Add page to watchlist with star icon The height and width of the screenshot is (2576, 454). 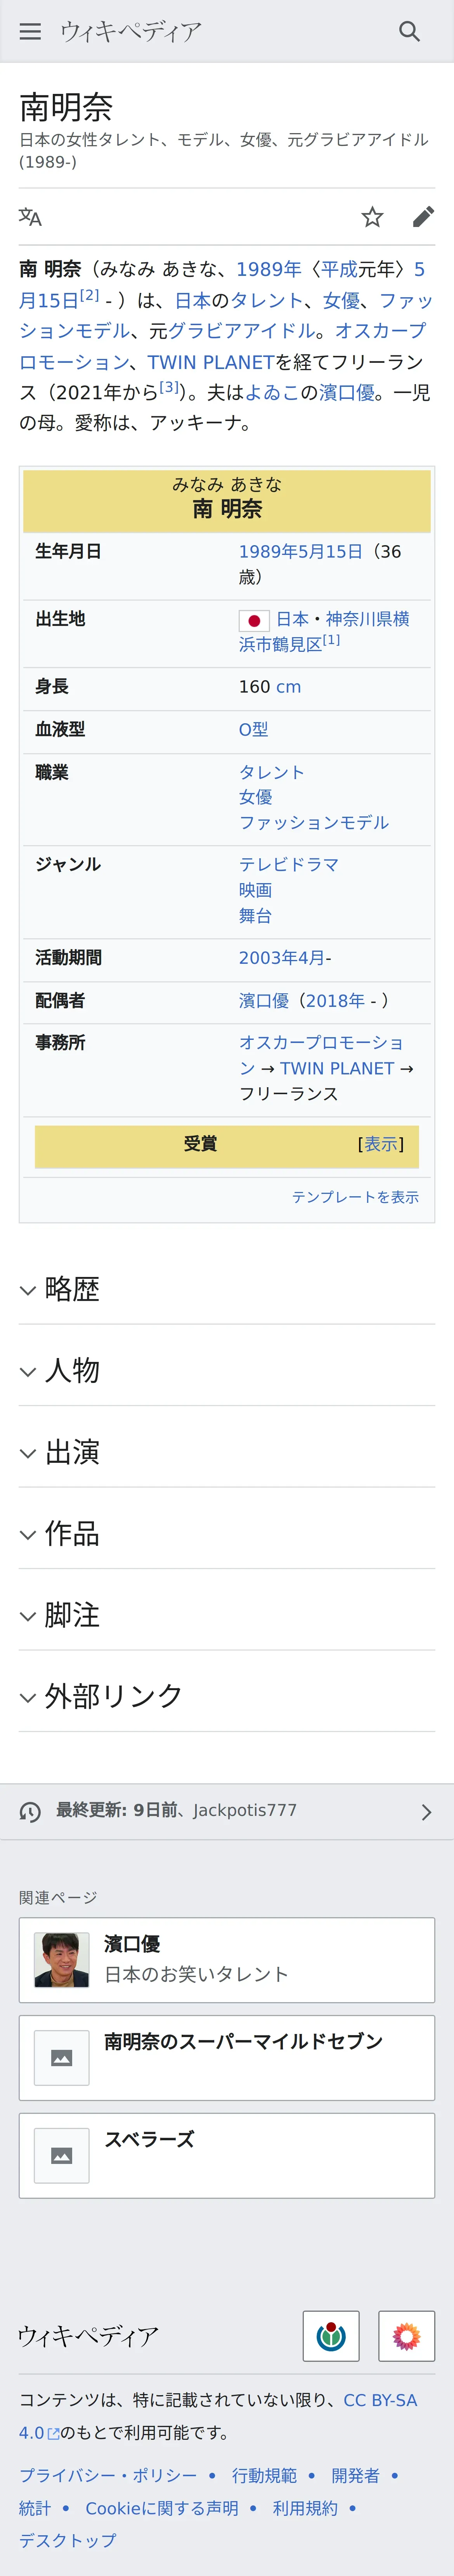point(372,217)
